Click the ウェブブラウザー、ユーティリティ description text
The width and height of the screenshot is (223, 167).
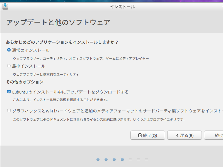coord(81,58)
